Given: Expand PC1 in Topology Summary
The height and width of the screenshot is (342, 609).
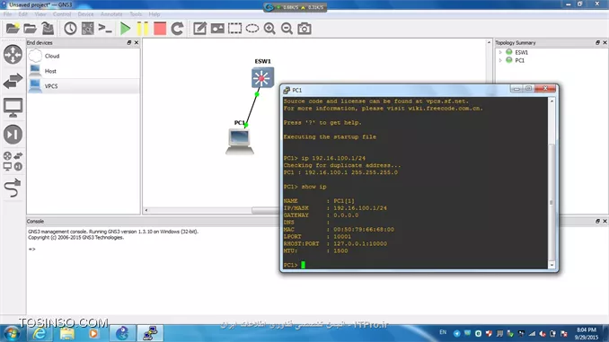Looking at the screenshot, I should coord(500,60).
